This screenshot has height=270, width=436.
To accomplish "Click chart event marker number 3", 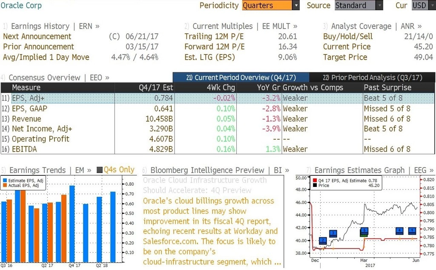I will [x=333, y=233].
